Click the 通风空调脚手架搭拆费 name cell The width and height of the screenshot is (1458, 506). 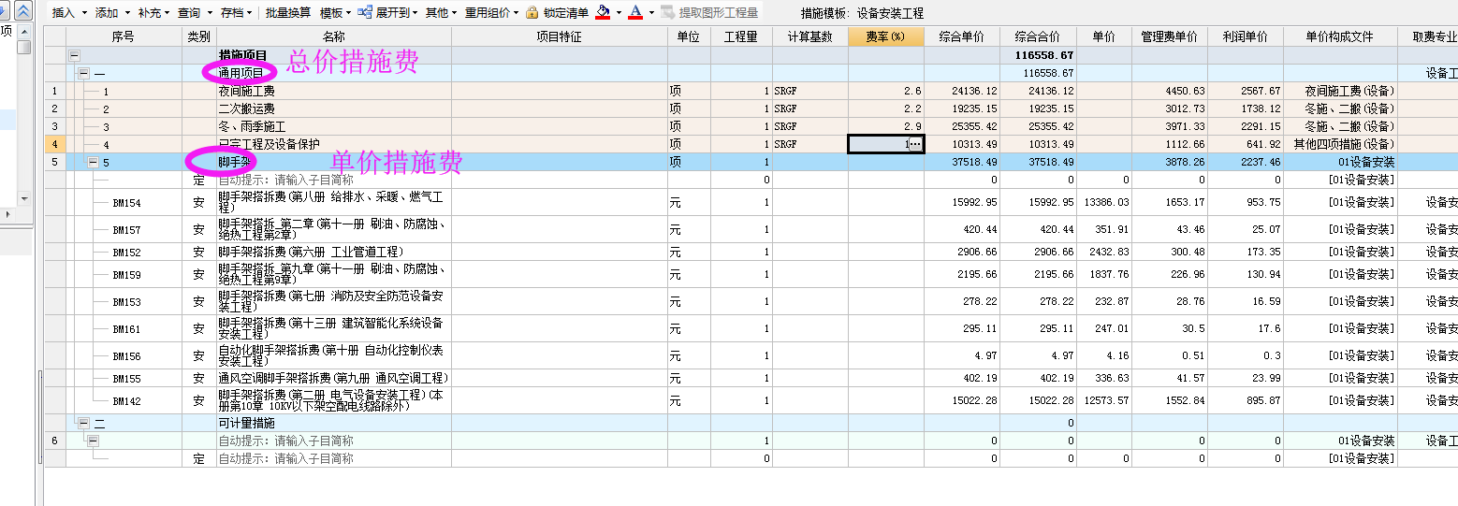coord(334,378)
